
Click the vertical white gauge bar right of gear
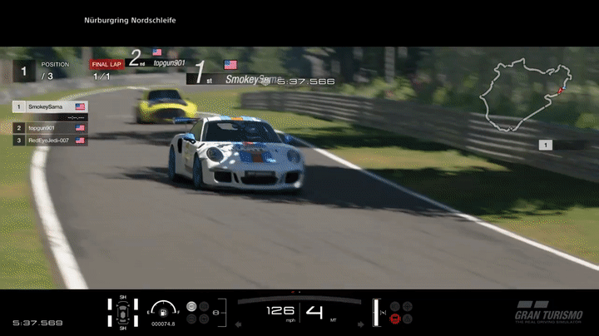[x=376, y=313]
